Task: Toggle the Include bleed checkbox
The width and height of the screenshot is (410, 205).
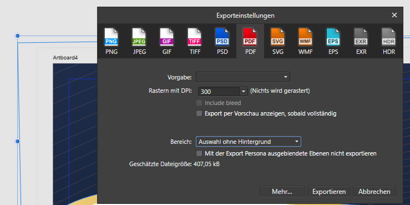Action: 199,103
